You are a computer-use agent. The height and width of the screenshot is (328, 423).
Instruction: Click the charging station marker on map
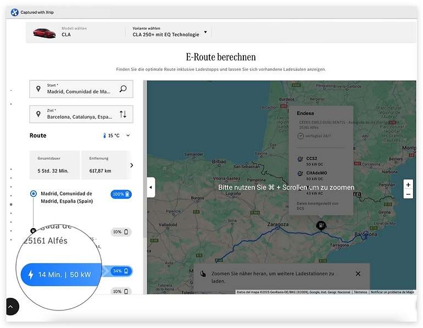coord(321,225)
